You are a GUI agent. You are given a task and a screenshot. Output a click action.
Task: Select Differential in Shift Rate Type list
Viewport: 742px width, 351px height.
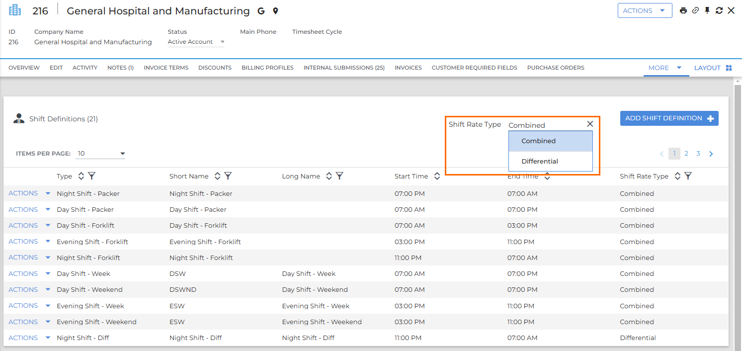click(551, 161)
